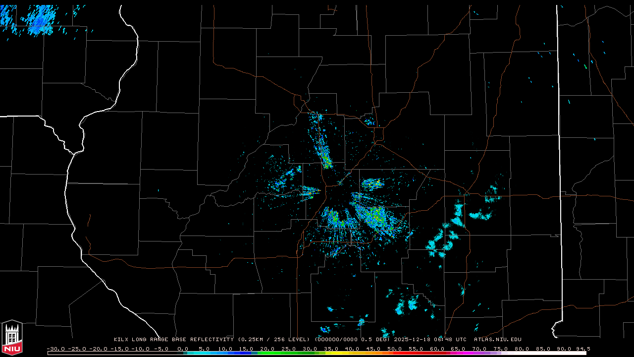
Task: Click the negative '-5.0' scale label
Action: (x=160, y=349)
